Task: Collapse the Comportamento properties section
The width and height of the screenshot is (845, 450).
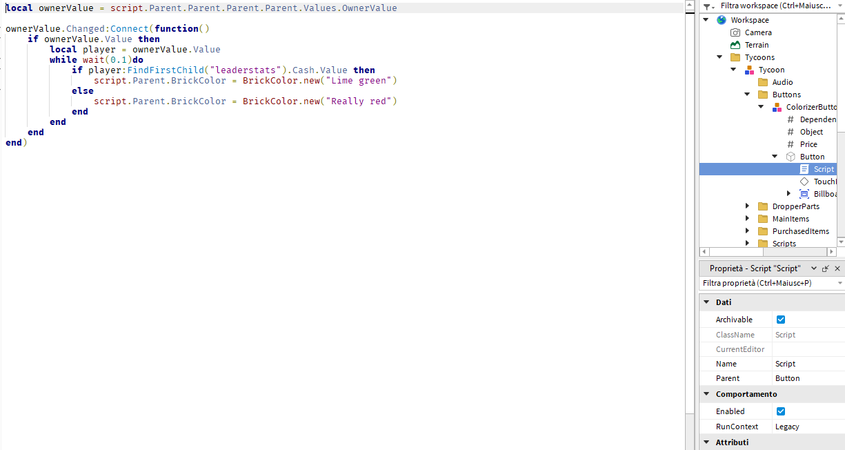Action: coord(706,394)
